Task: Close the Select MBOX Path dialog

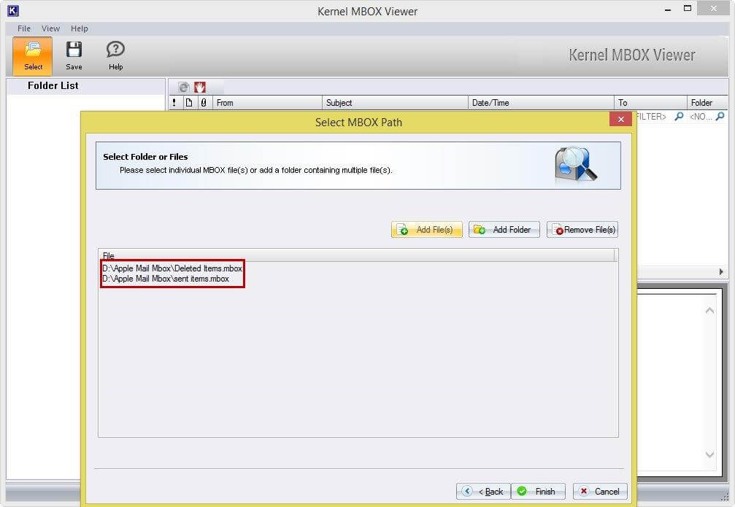Action: pyautogui.click(x=620, y=119)
